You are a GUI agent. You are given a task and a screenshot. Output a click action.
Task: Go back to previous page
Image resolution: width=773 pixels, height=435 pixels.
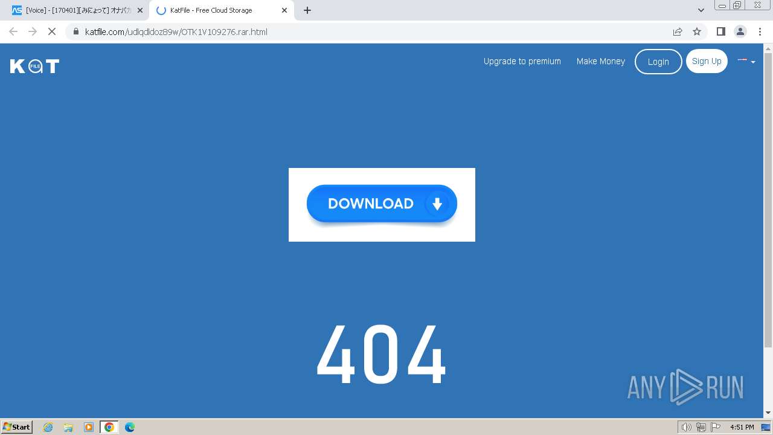13,31
